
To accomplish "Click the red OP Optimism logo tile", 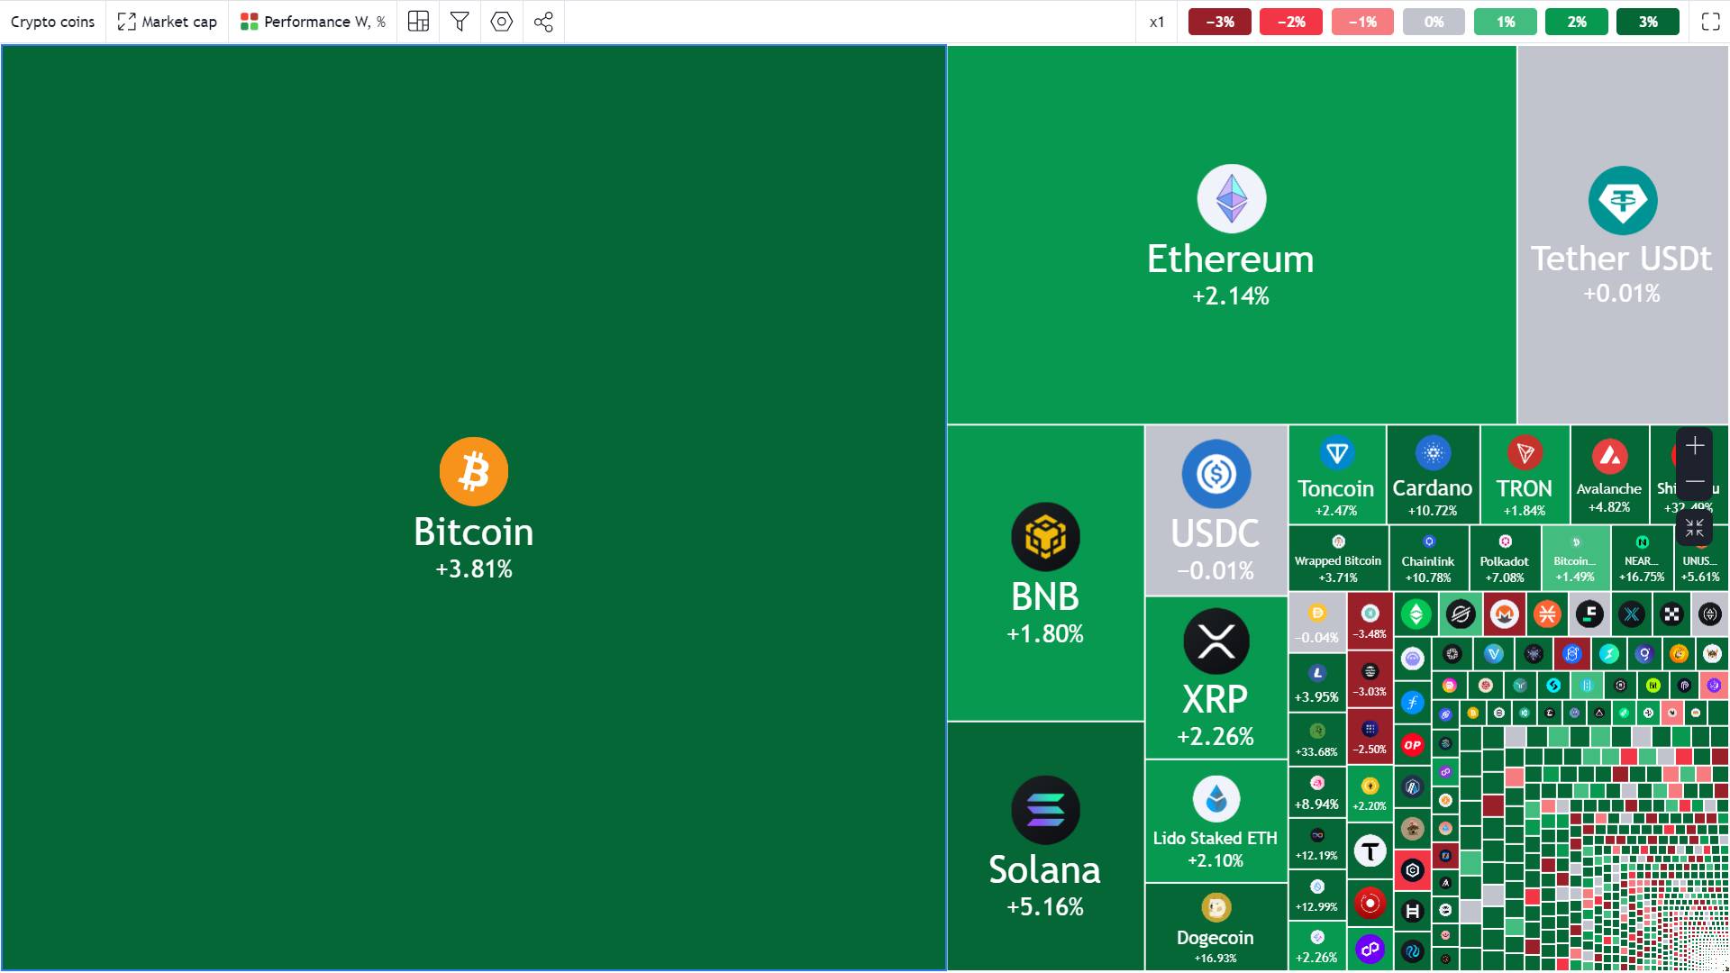I will pos(1412,745).
